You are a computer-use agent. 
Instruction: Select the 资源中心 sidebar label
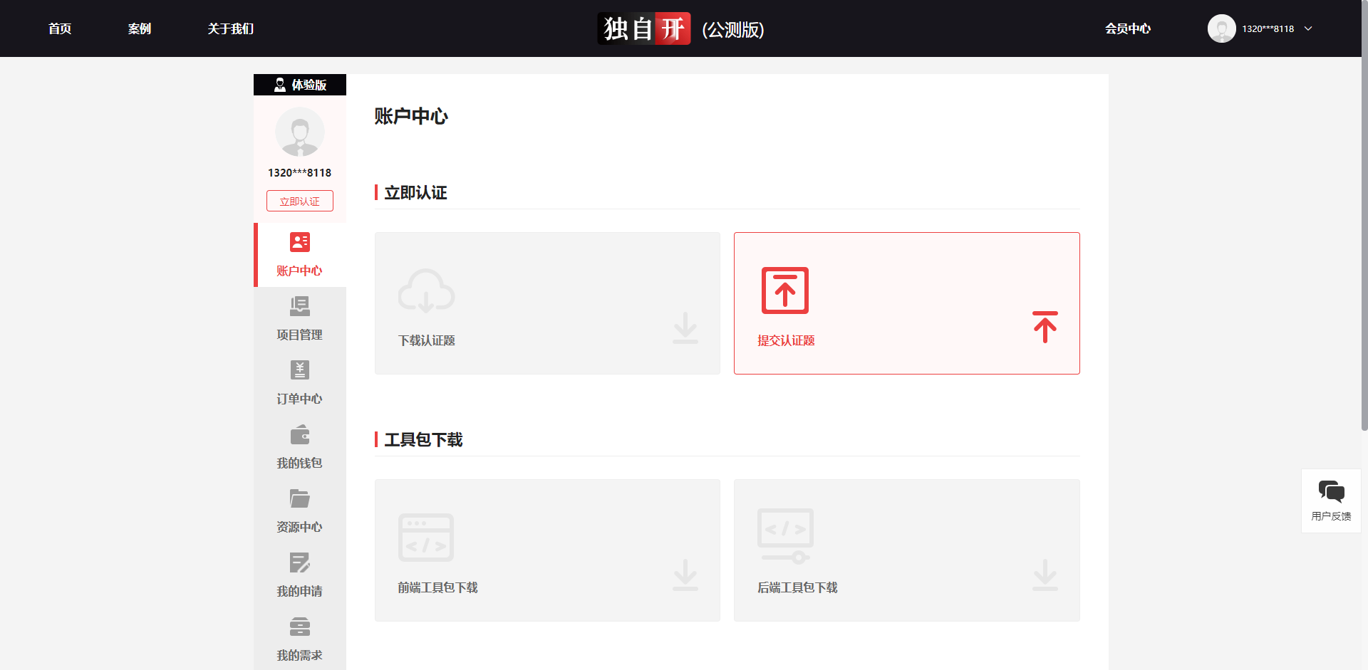[300, 527]
